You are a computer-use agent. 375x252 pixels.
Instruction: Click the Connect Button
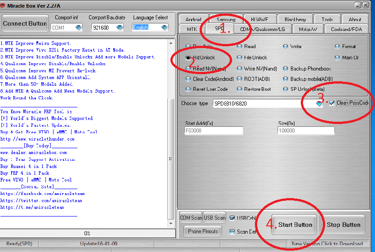click(x=25, y=24)
